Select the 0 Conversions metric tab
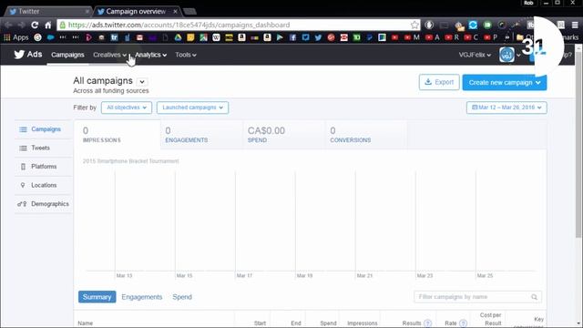The width and height of the screenshot is (583, 328). pos(366,135)
